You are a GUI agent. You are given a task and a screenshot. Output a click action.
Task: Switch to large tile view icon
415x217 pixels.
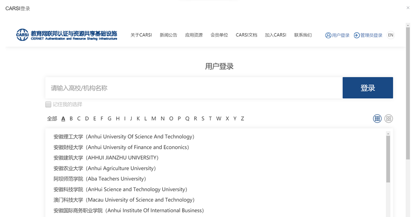(388, 119)
